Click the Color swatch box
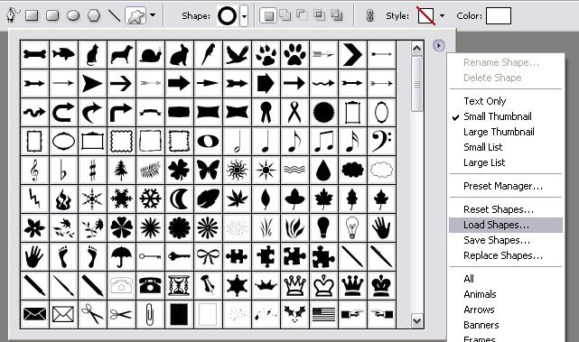The height and width of the screenshot is (342, 579). pyautogui.click(x=498, y=16)
